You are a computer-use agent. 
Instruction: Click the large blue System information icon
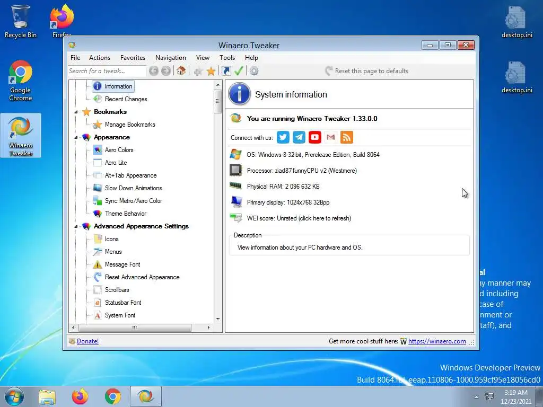point(239,94)
